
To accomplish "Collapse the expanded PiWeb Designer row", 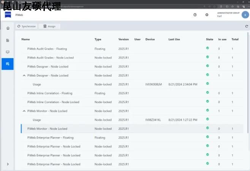I will tap(24, 75).
